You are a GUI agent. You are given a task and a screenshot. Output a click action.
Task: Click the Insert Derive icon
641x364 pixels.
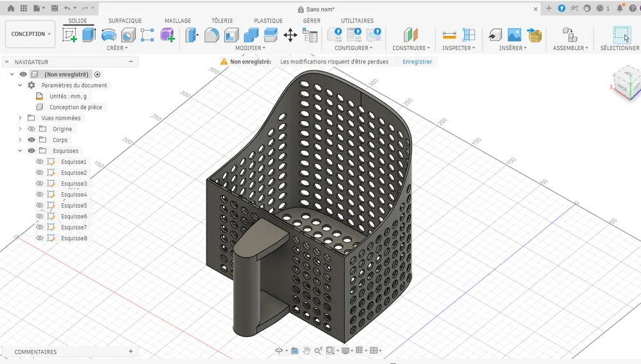pos(495,35)
